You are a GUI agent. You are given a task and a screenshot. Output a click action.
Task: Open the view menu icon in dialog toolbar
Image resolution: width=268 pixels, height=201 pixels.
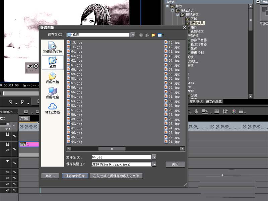pyautogui.click(x=161, y=35)
